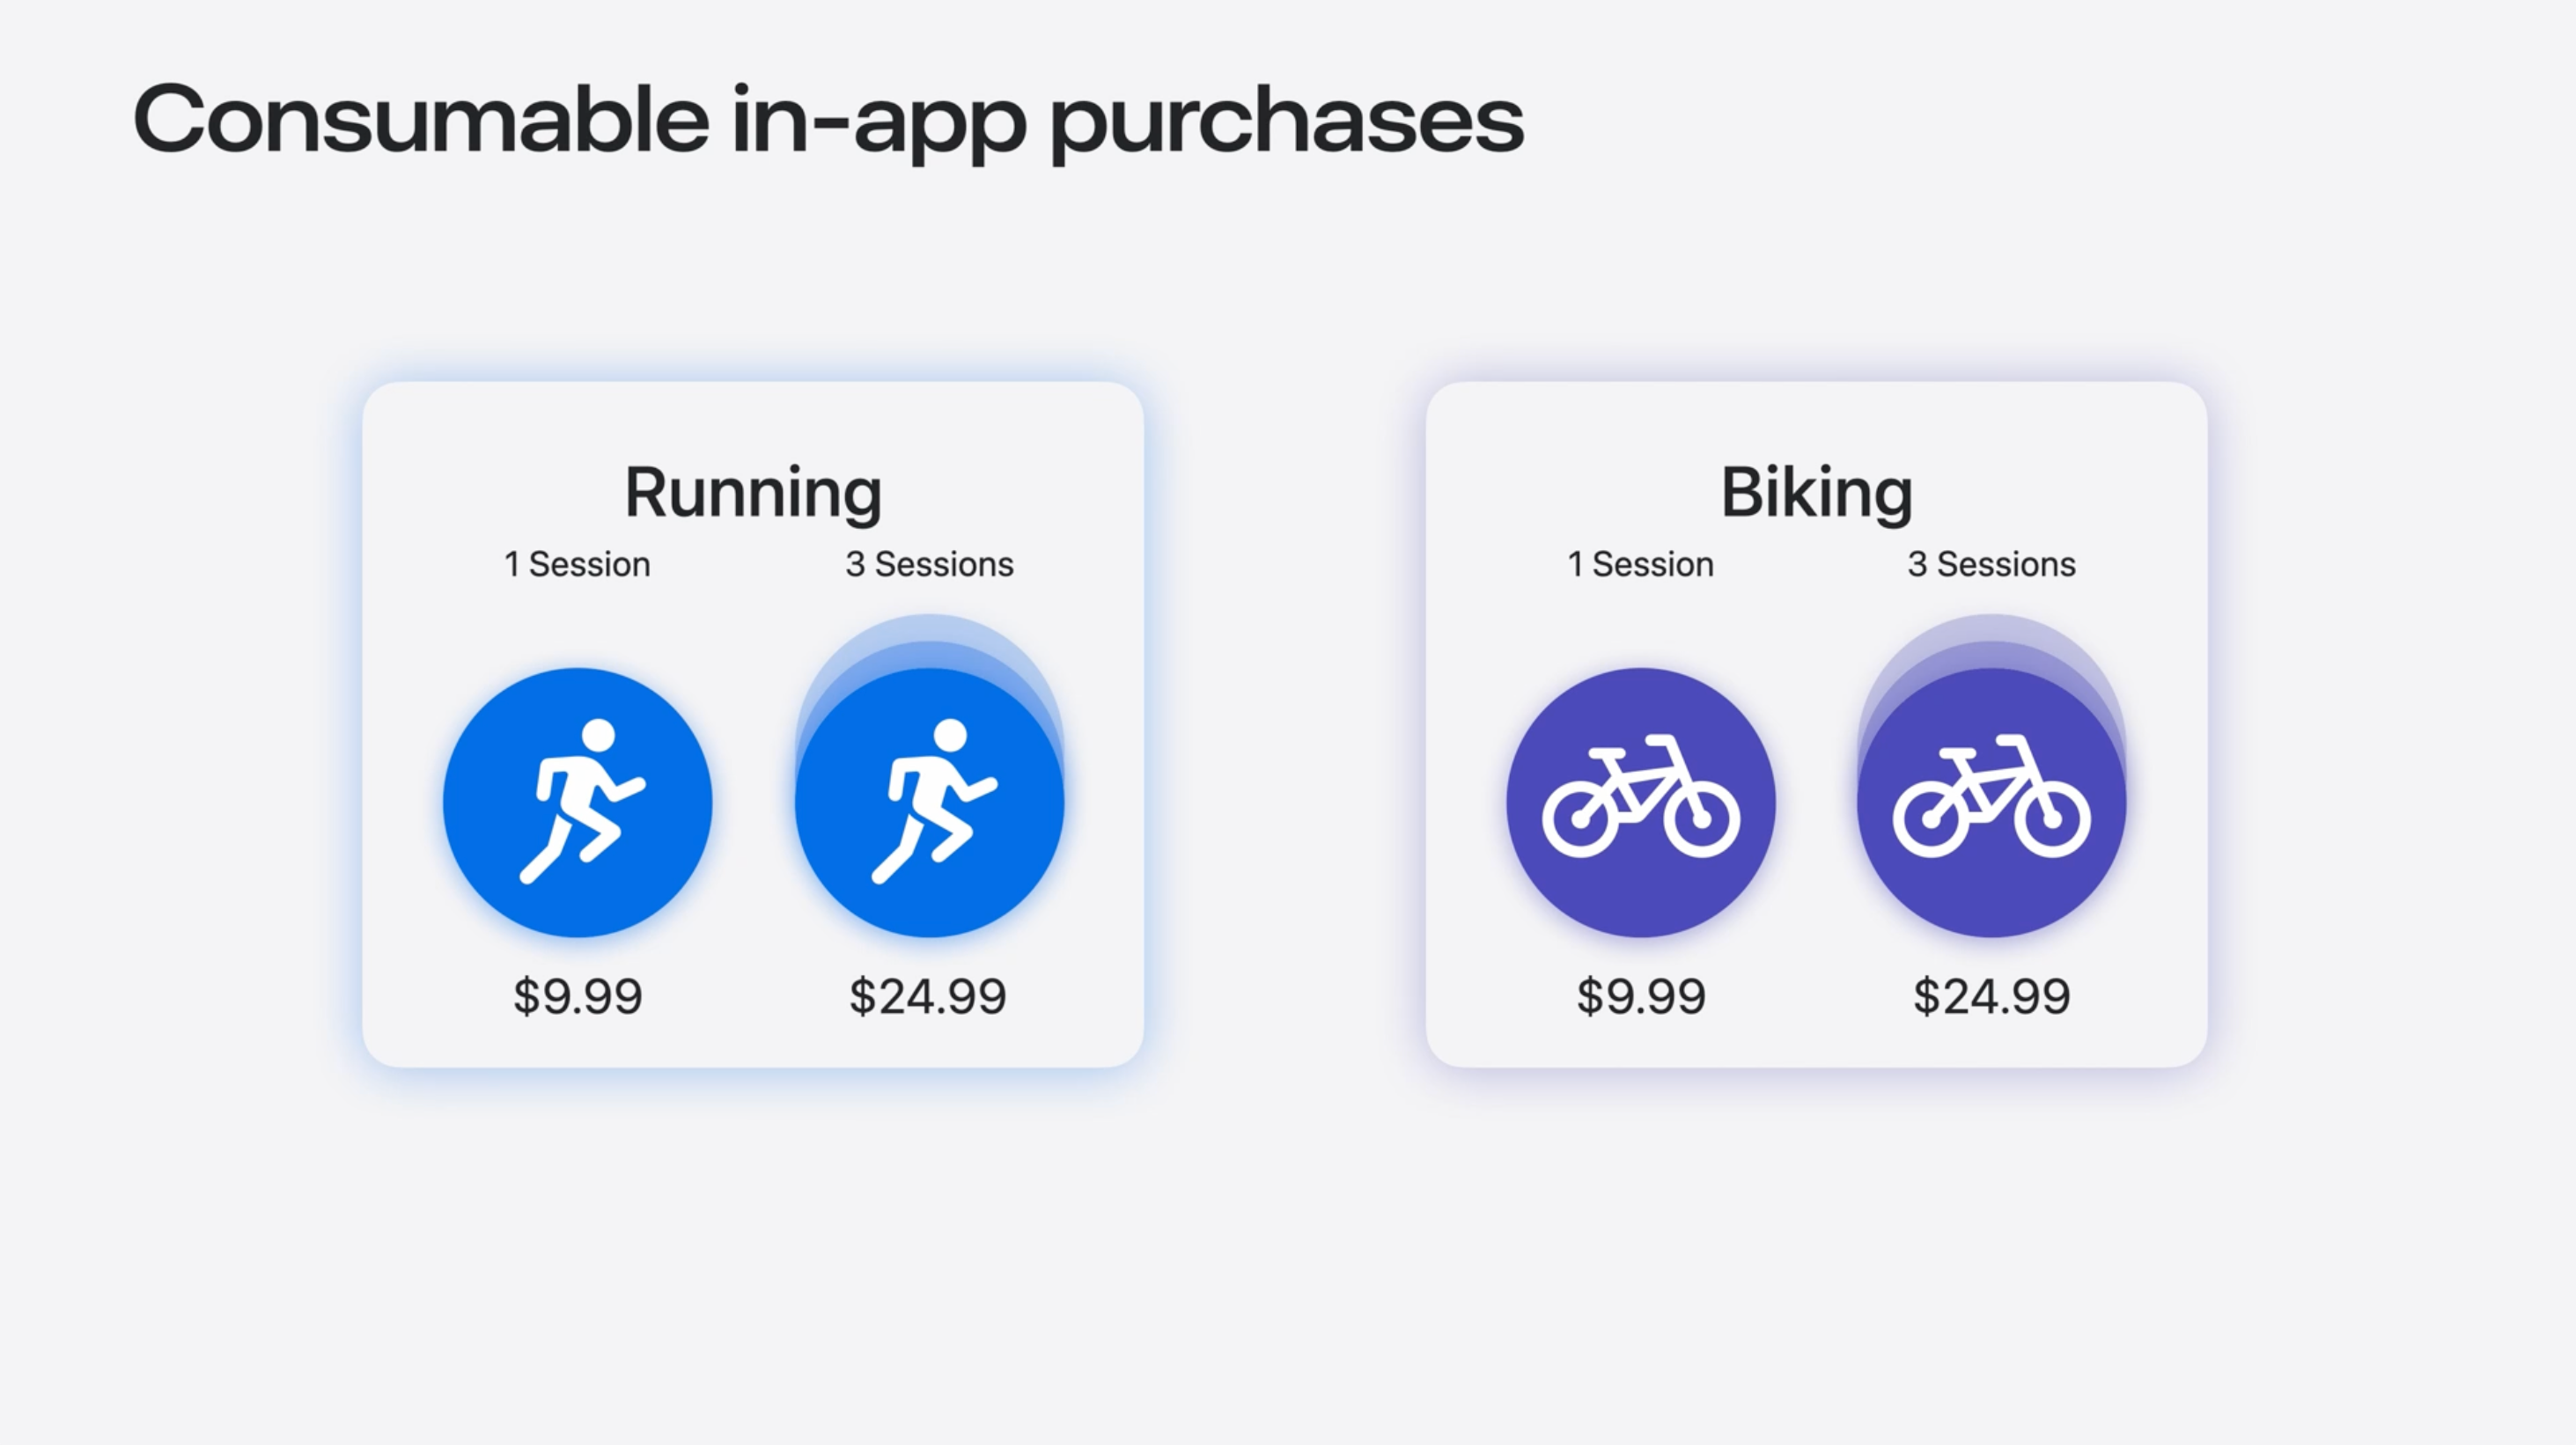Choose the $24.99 price under Biking
This screenshot has height=1445, width=2576.
[x=1991, y=996]
